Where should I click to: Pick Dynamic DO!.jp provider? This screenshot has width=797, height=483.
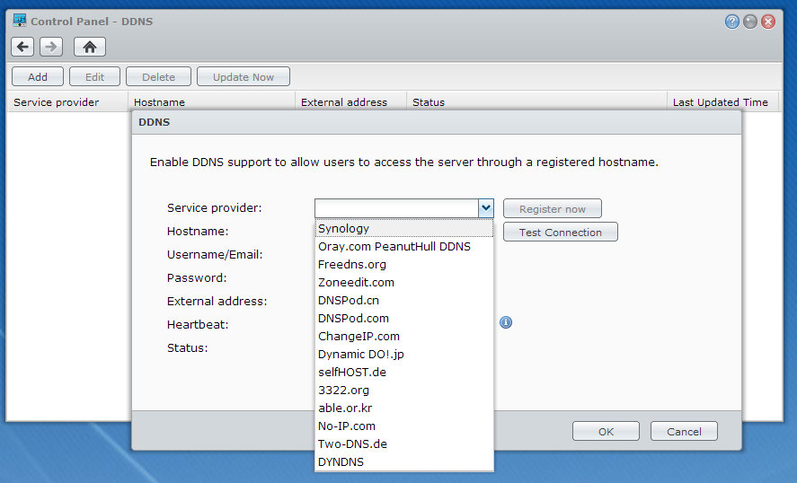pyautogui.click(x=404, y=354)
